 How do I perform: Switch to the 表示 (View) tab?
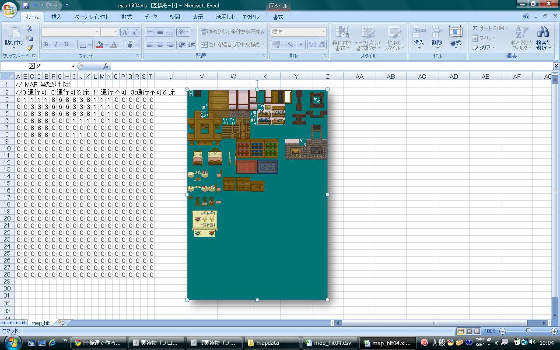point(198,17)
